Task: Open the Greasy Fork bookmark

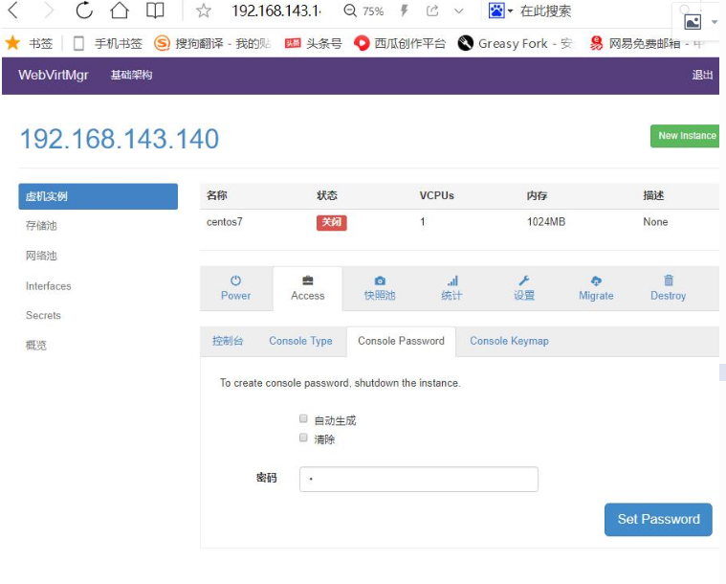Action: [x=515, y=44]
